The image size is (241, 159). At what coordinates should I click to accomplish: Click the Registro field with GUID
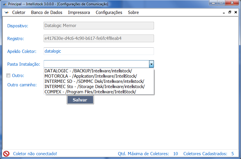point(99,38)
